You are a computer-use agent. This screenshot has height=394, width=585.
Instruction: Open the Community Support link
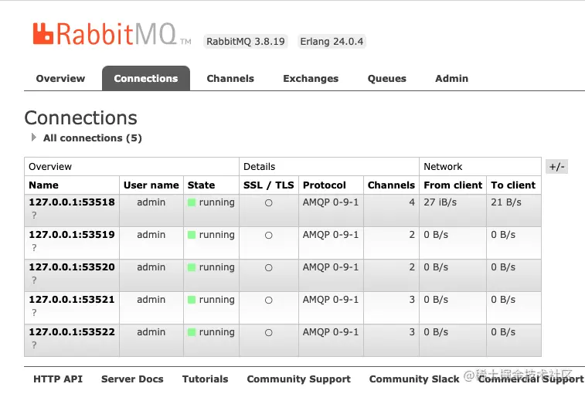[299, 379]
